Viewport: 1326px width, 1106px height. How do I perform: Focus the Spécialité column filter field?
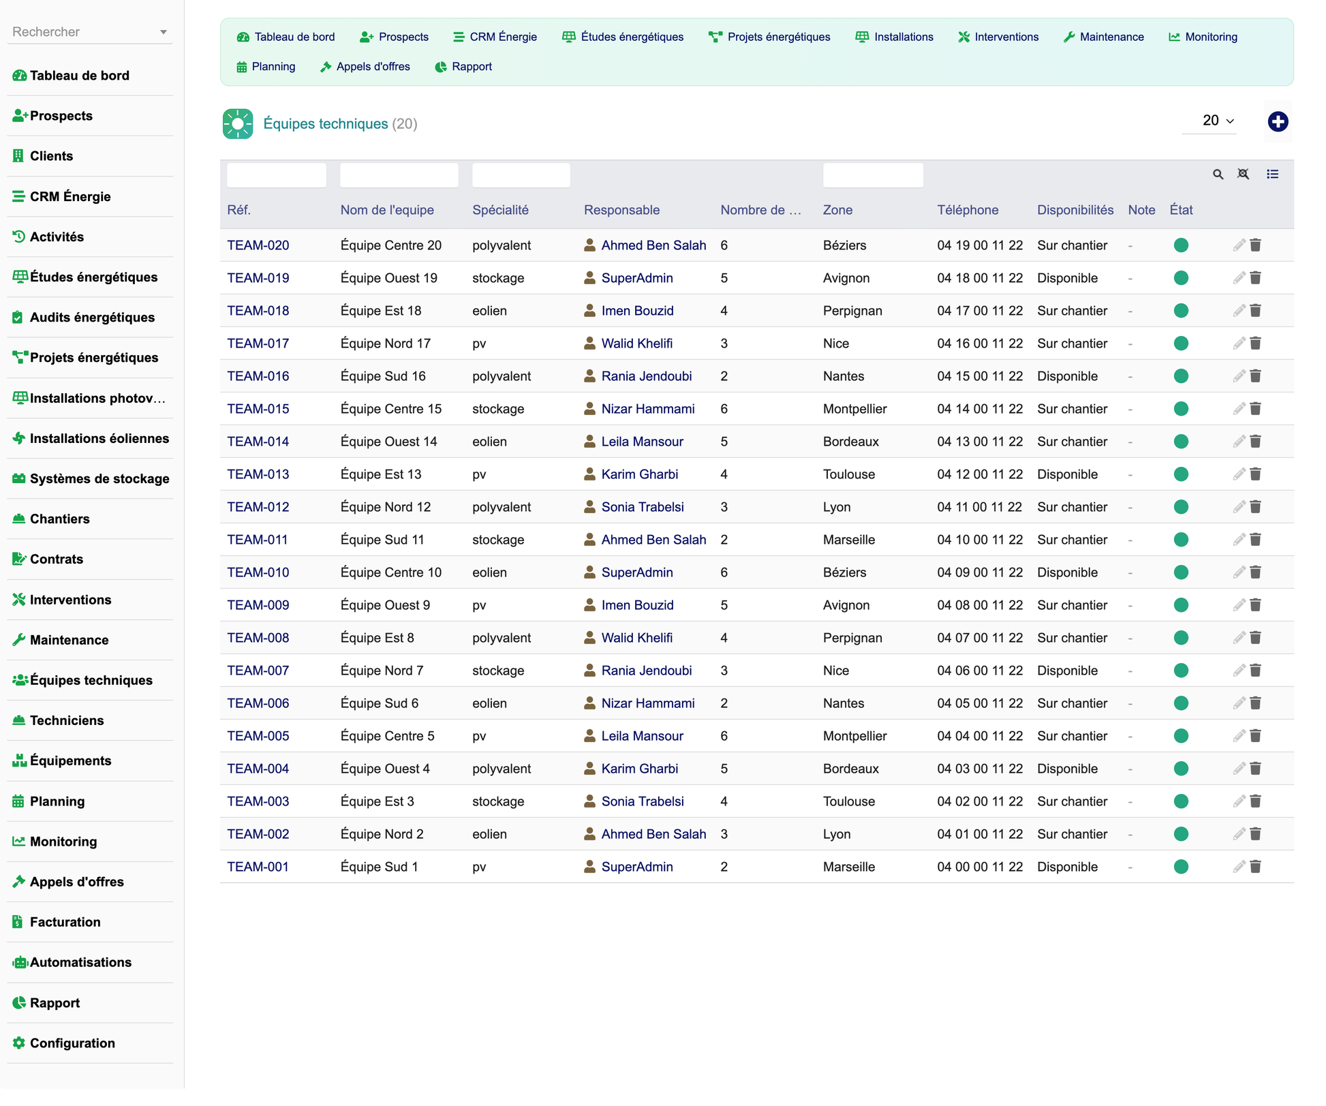(521, 175)
